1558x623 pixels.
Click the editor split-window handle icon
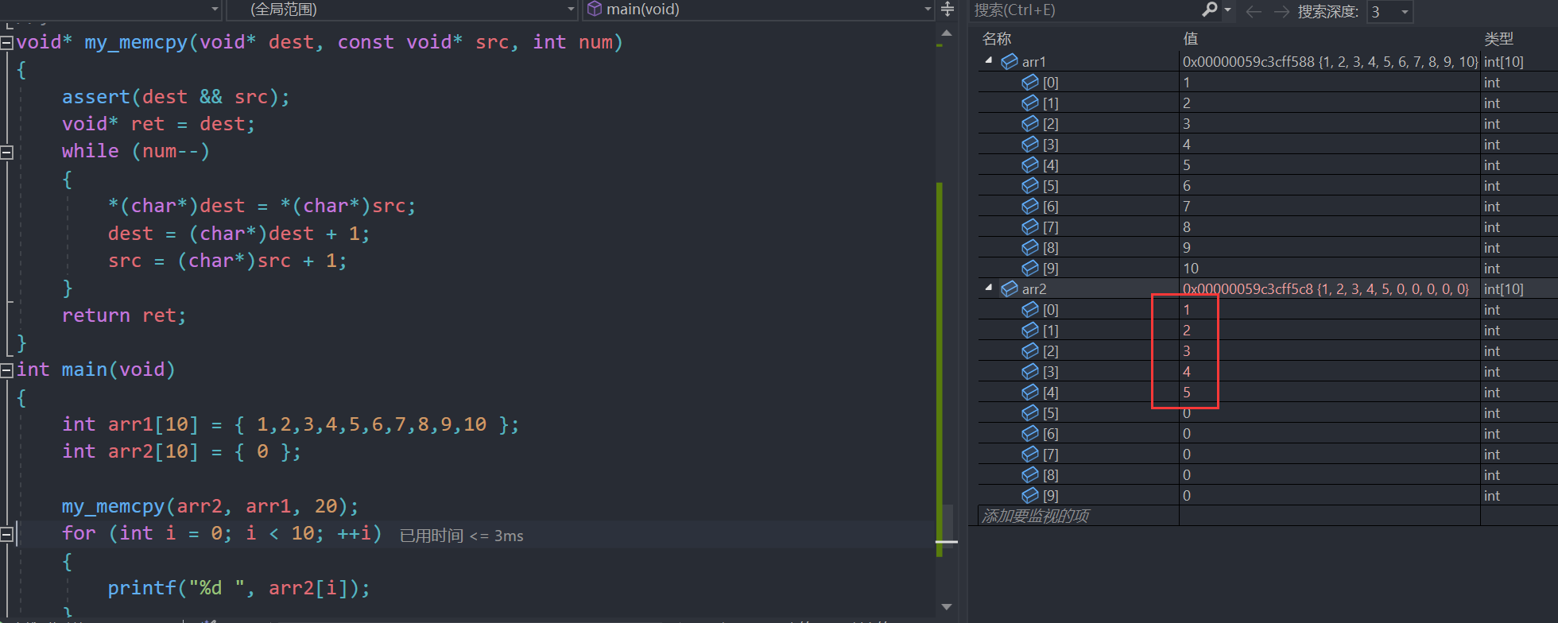[948, 10]
